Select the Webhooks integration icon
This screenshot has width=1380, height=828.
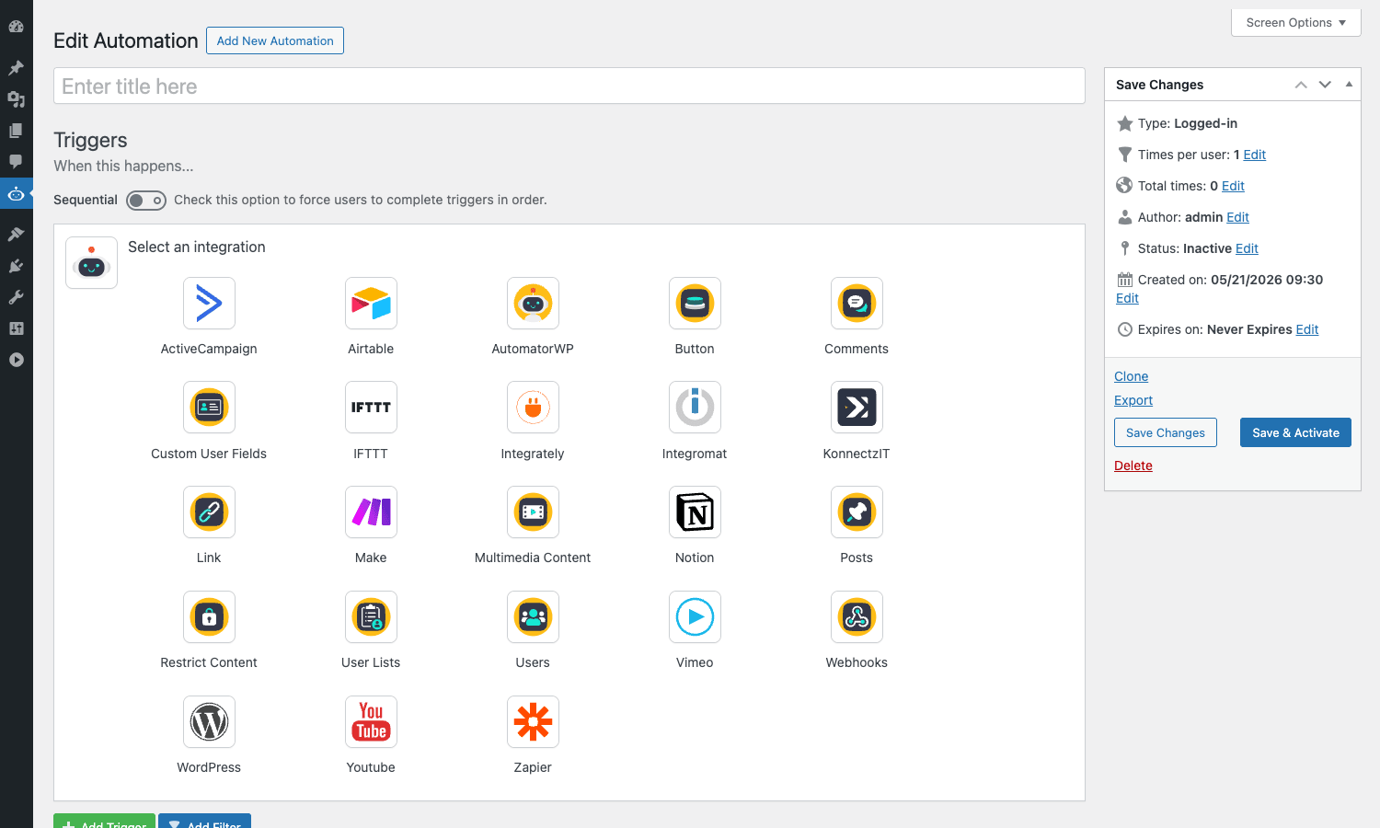[857, 616]
